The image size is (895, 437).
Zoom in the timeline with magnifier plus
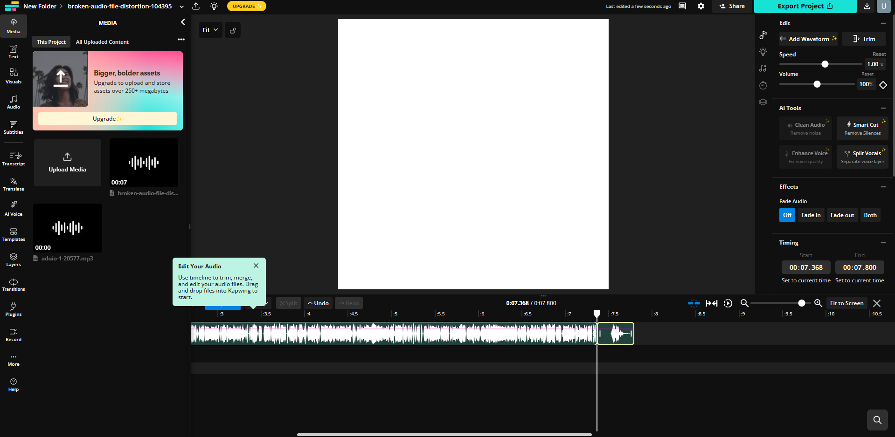[818, 303]
